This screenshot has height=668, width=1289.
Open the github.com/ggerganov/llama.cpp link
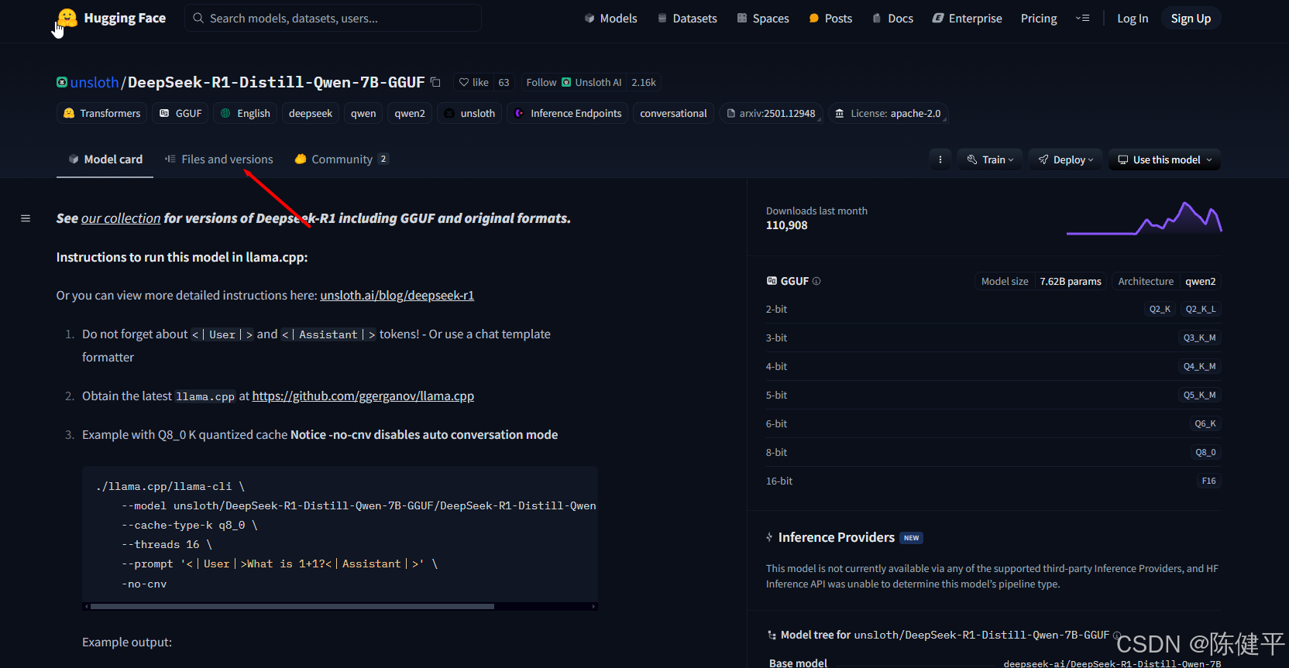coord(363,396)
